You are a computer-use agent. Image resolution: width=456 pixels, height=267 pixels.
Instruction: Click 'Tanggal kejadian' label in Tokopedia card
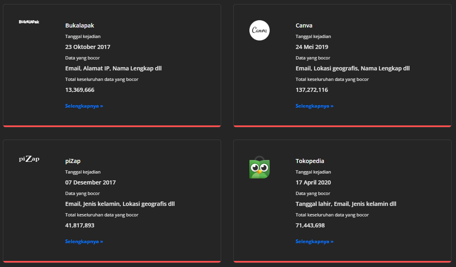[x=313, y=172]
